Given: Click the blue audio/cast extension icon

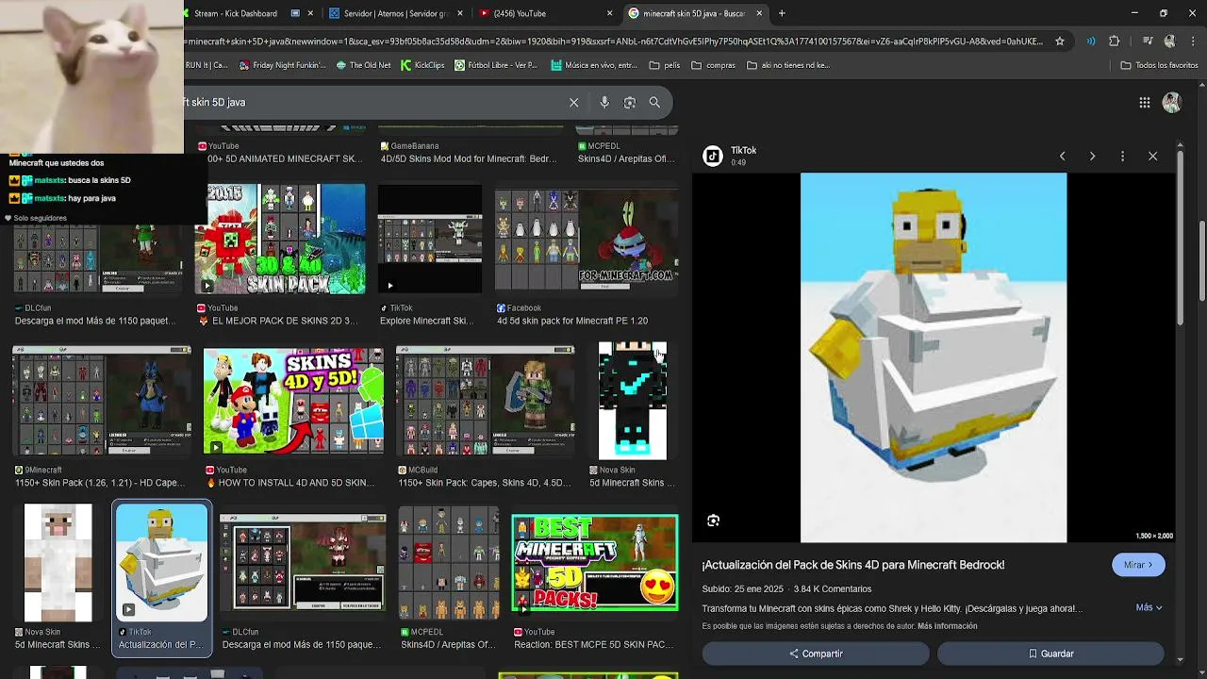Looking at the screenshot, I should tap(1091, 41).
